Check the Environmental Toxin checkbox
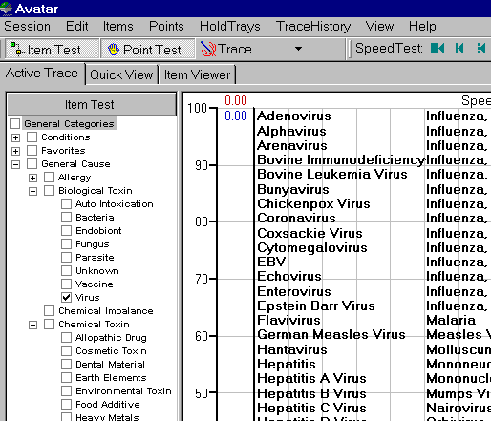 coord(66,390)
